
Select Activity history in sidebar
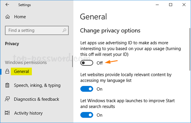pos(28,113)
